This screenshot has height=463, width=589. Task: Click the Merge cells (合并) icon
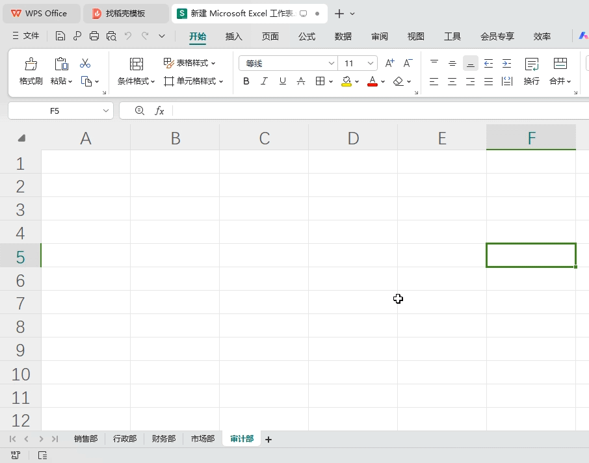click(x=560, y=63)
